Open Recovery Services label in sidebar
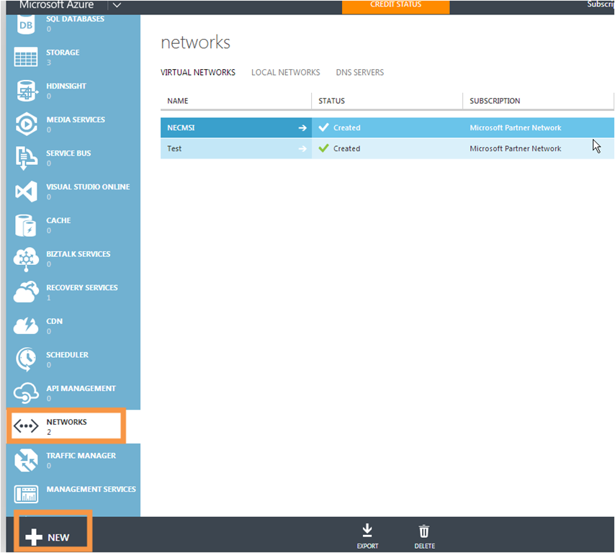This screenshot has height=553, width=615. (x=81, y=288)
